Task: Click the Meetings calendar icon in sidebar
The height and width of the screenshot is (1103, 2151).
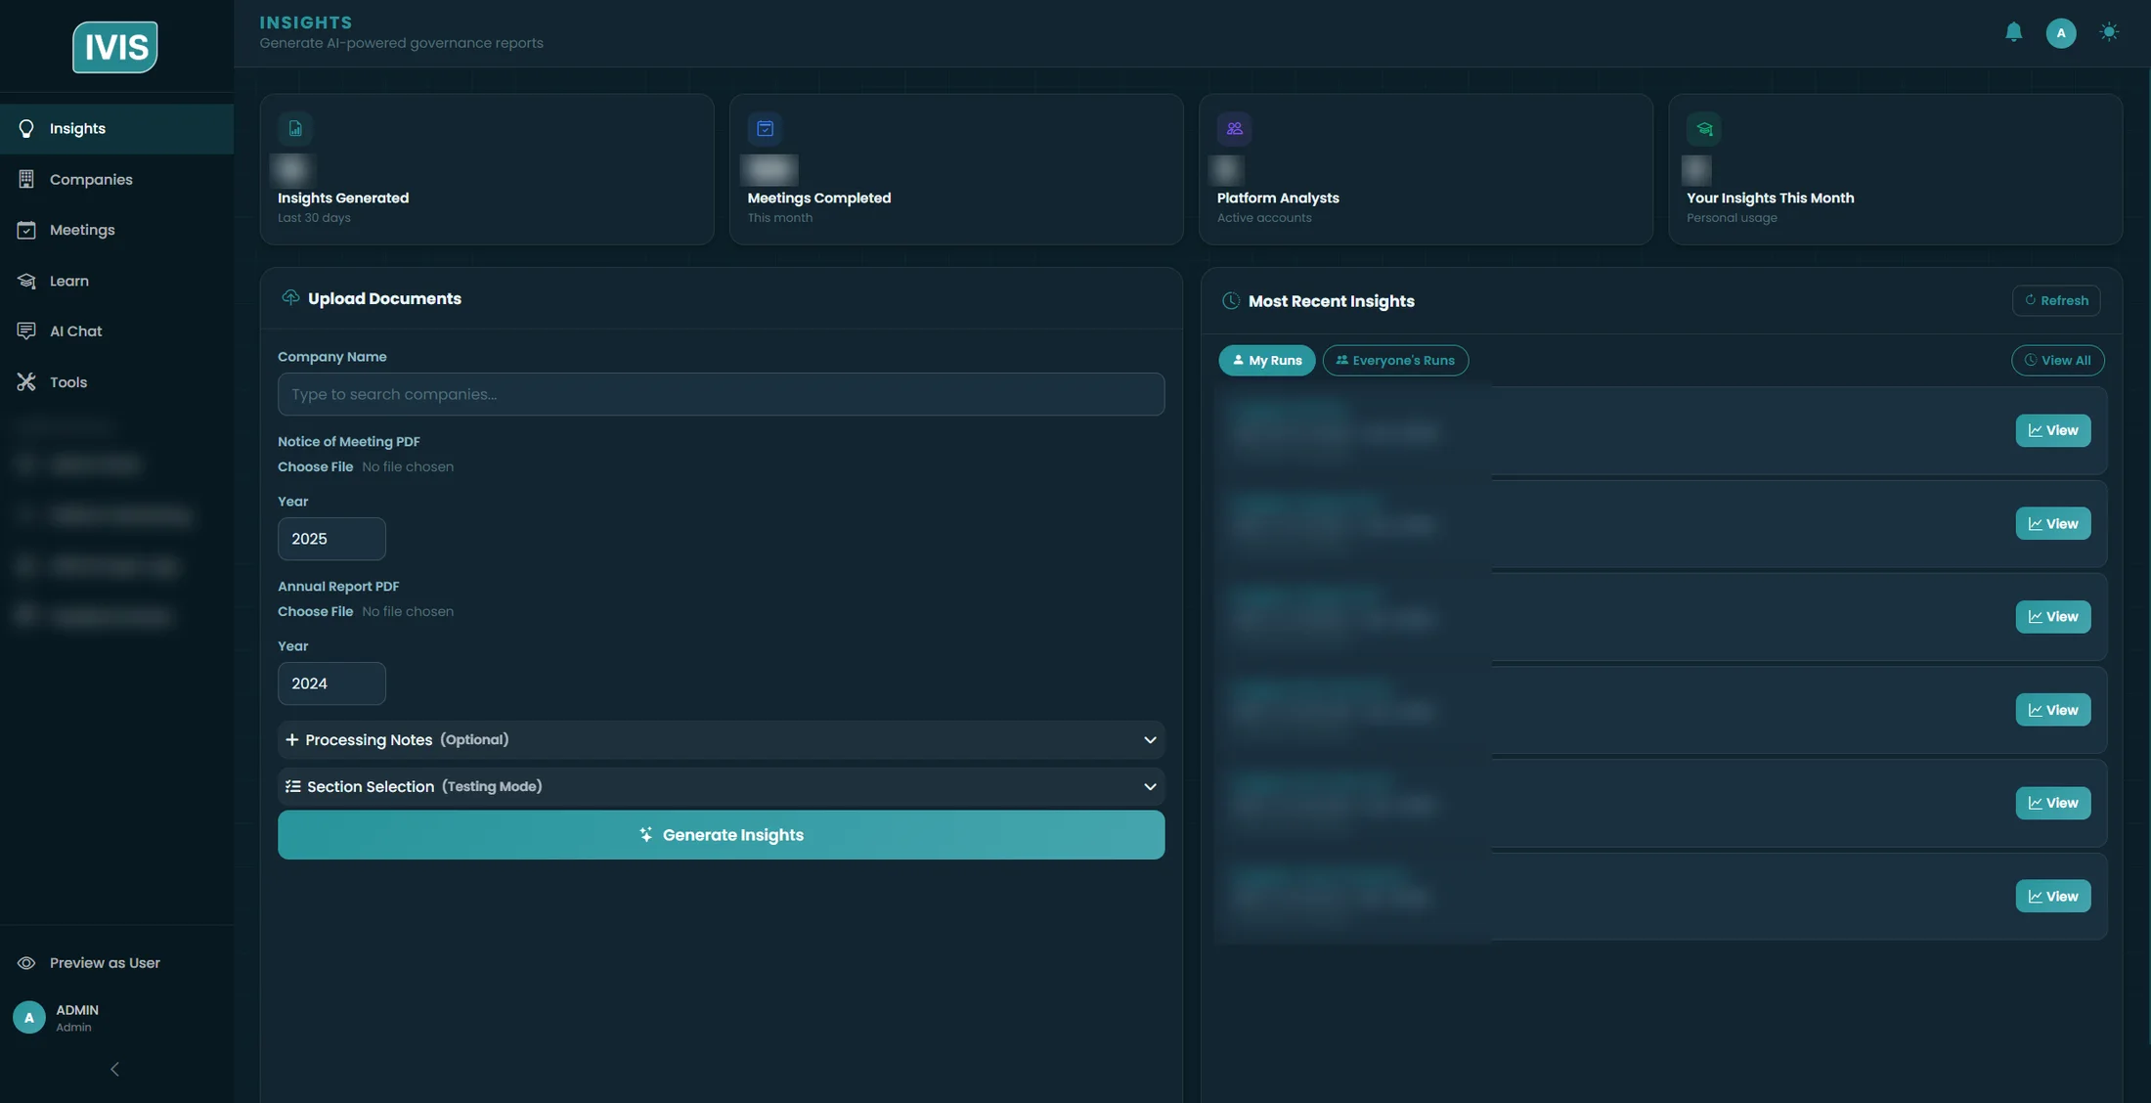Action: [x=26, y=230]
